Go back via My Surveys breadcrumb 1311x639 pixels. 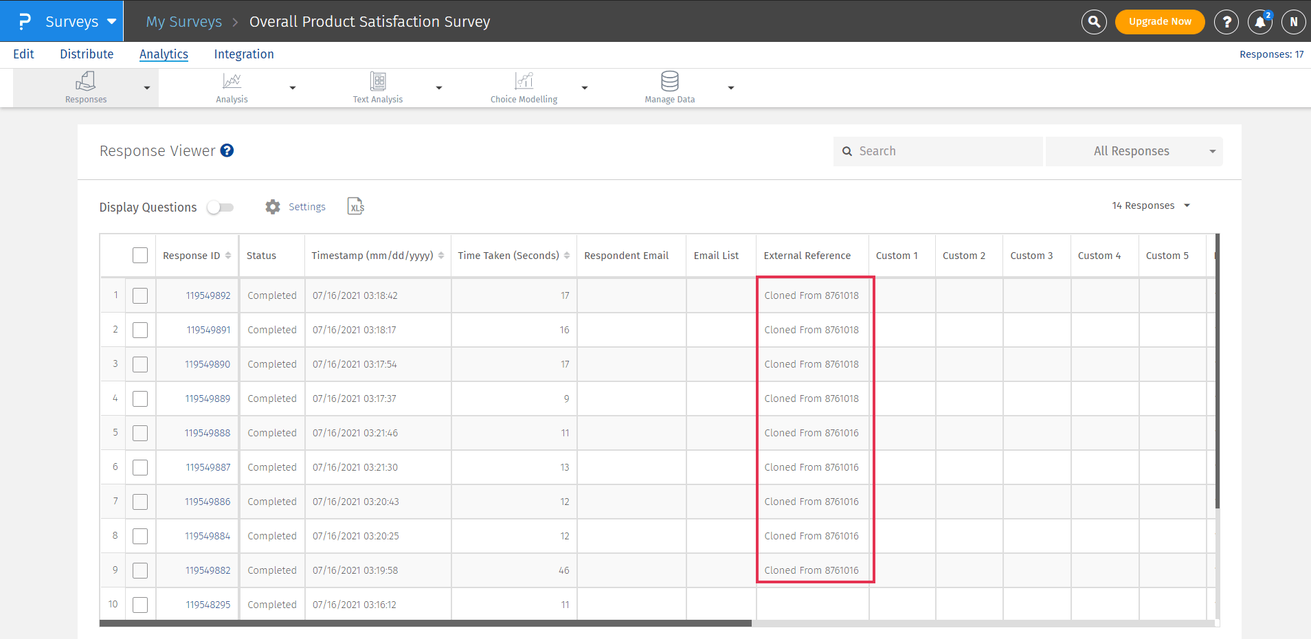[183, 21]
